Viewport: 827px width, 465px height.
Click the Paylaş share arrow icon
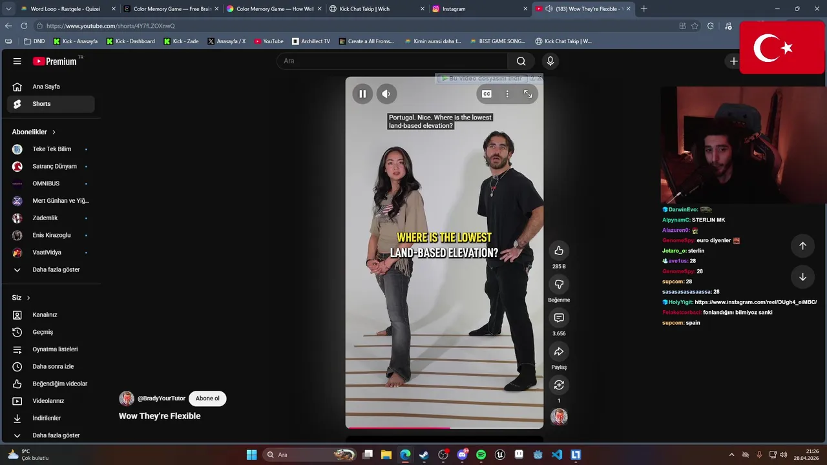point(559,351)
